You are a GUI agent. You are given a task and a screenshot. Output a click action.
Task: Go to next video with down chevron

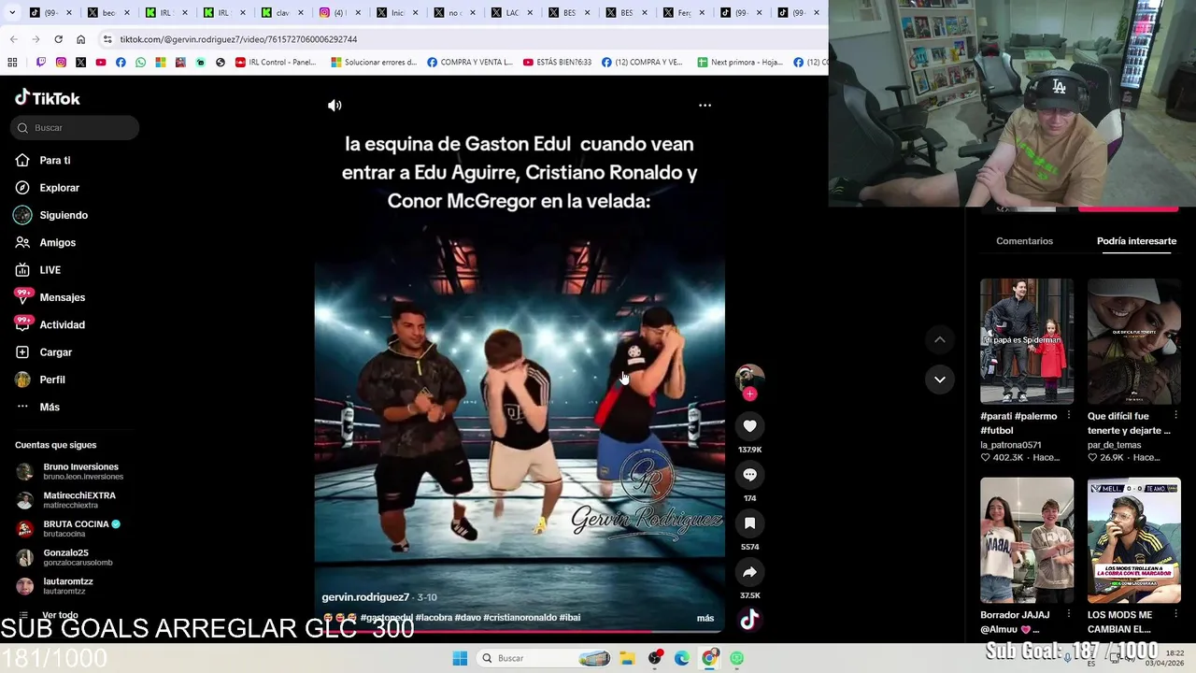(939, 379)
